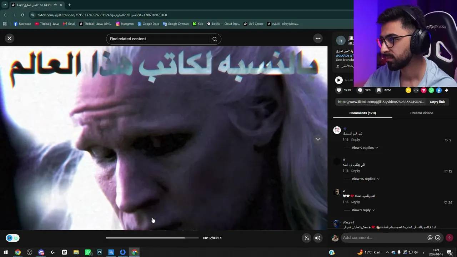Mute the tab via speaker icon
This screenshot has height=257, width=457.
coord(55,5)
